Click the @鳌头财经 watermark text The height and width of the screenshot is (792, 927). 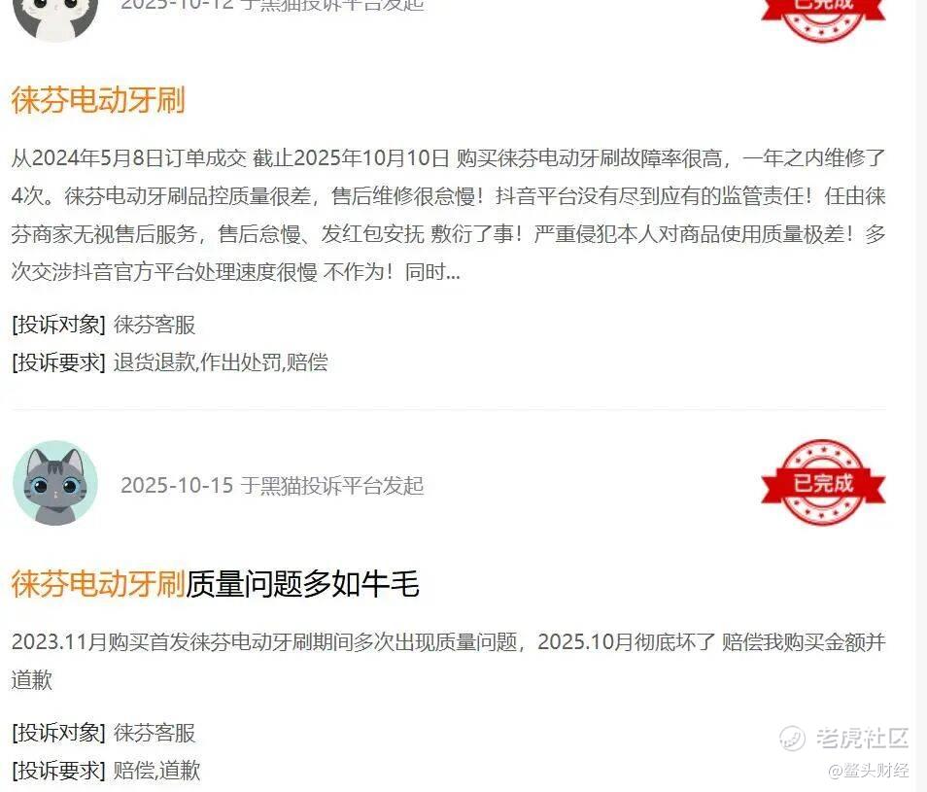[x=869, y=770]
